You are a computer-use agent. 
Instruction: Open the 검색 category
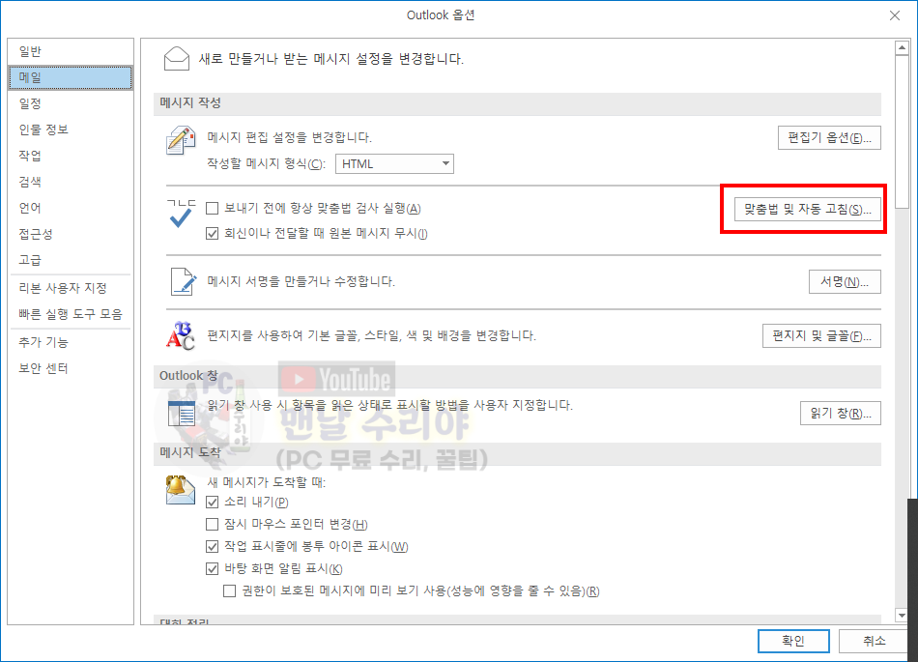(x=71, y=182)
